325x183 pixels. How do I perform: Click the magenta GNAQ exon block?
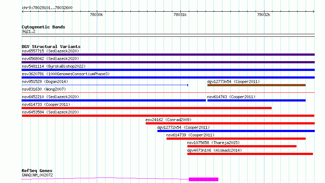(x=203, y=179)
